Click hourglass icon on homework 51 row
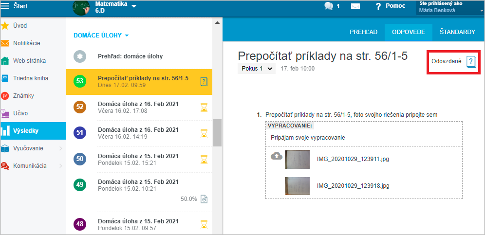This screenshot has height=235, width=485. point(204,134)
